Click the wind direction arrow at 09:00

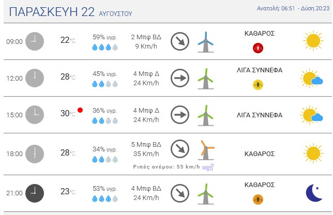point(180,41)
